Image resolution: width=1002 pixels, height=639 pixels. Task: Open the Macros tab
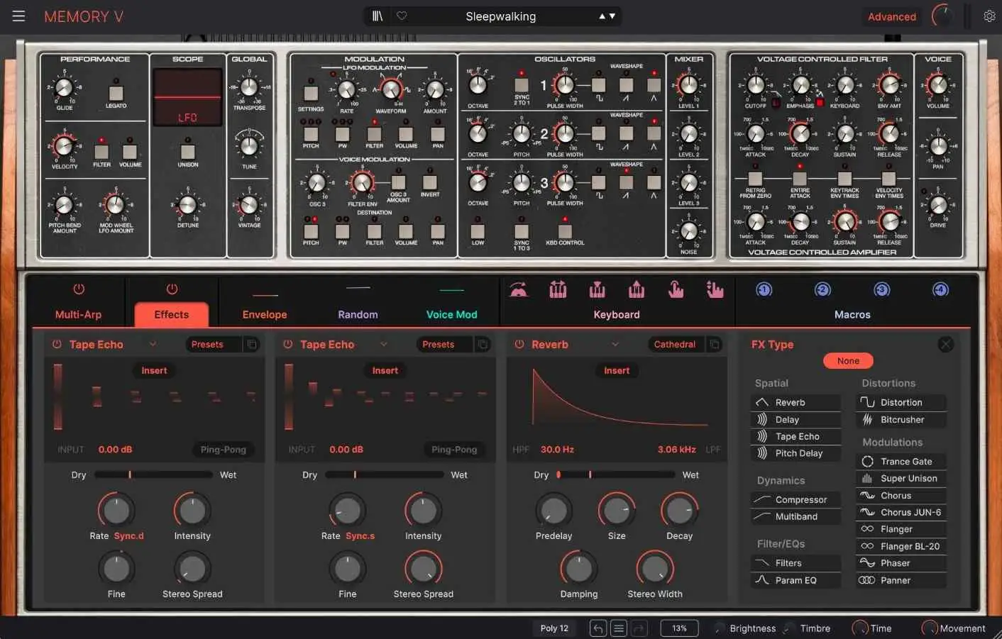coord(852,314)
